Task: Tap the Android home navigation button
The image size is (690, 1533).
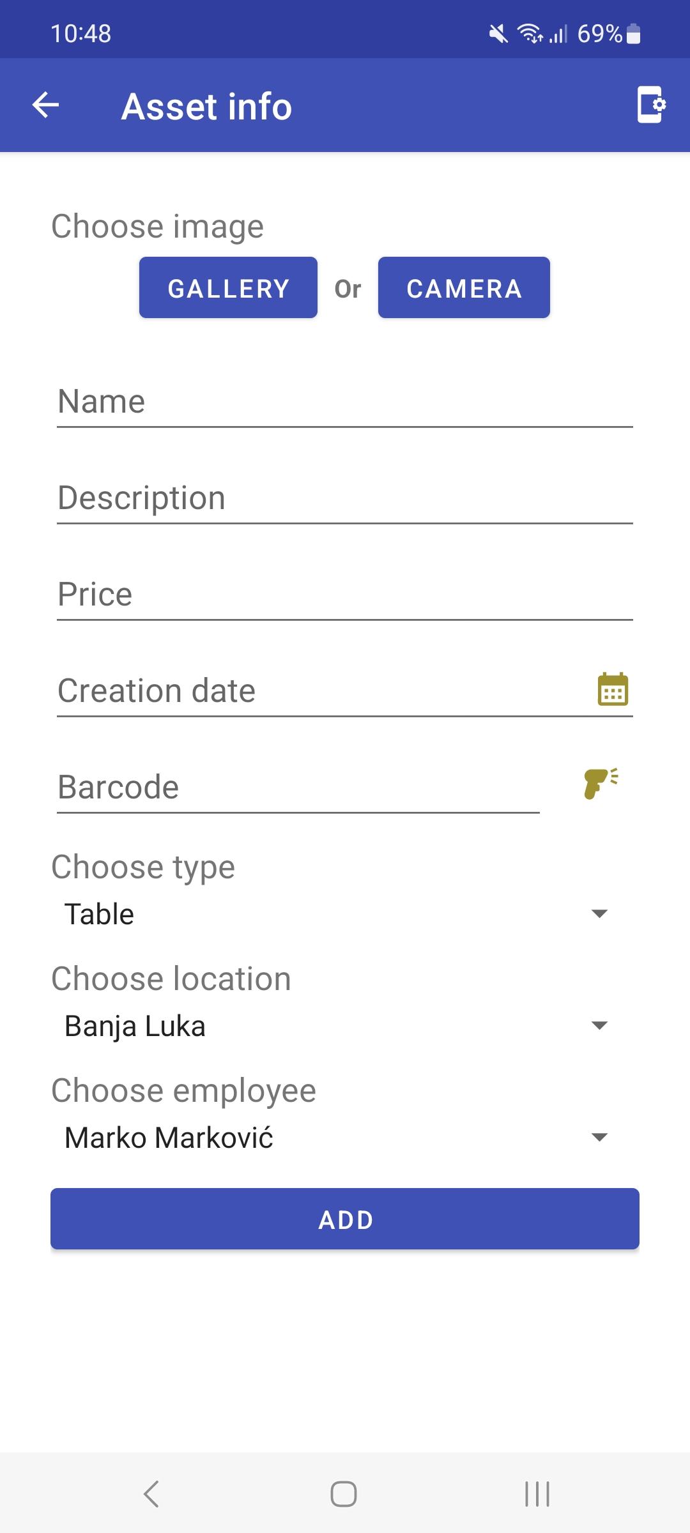Action: 344,1494
